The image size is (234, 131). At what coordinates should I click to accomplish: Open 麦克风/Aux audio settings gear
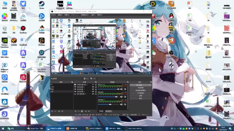click(125, 89)
